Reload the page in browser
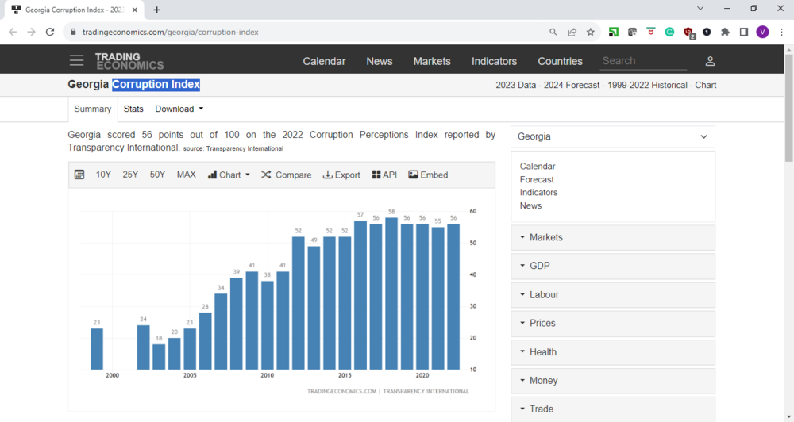 50,32
